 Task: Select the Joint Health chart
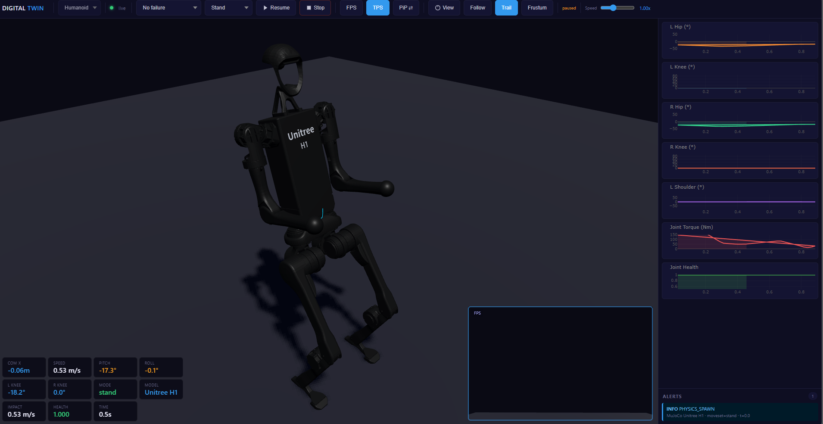[x=740, y=281]
